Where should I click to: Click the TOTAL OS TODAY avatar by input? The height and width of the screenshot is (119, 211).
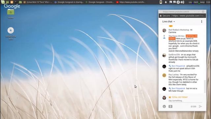[164, 98]
